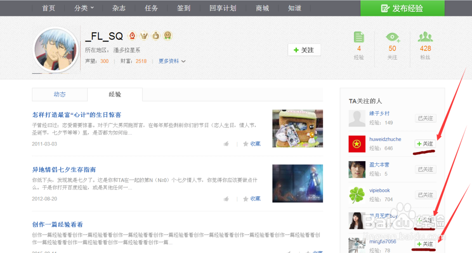Viewport: 472px width, 253px height.
Task: Open user vipiebook profile link
Action: 379,190
